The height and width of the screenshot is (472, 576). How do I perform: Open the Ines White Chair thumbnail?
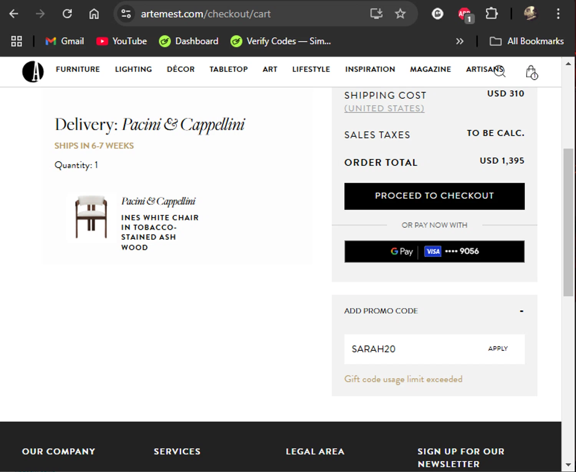pos(91,217)
